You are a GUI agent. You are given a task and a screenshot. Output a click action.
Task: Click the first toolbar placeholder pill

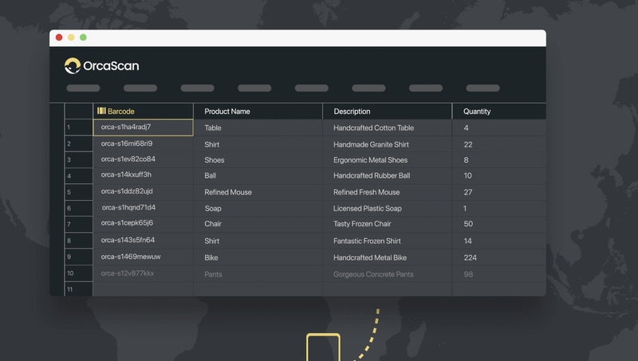83,88
